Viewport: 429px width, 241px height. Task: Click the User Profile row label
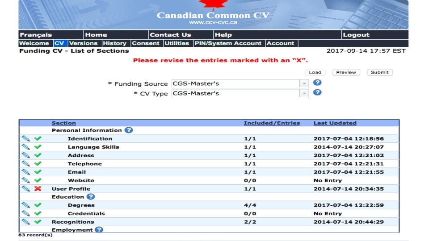tap(71, 189)
